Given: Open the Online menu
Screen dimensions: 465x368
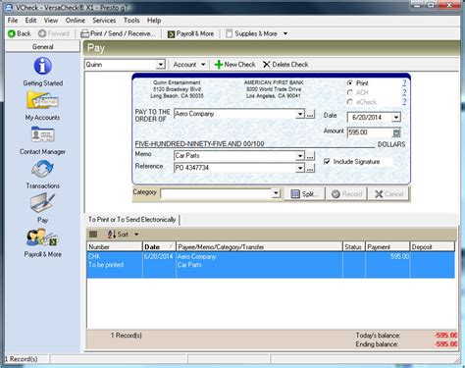Looking at the screenshot, I should [x=76, y=21].
